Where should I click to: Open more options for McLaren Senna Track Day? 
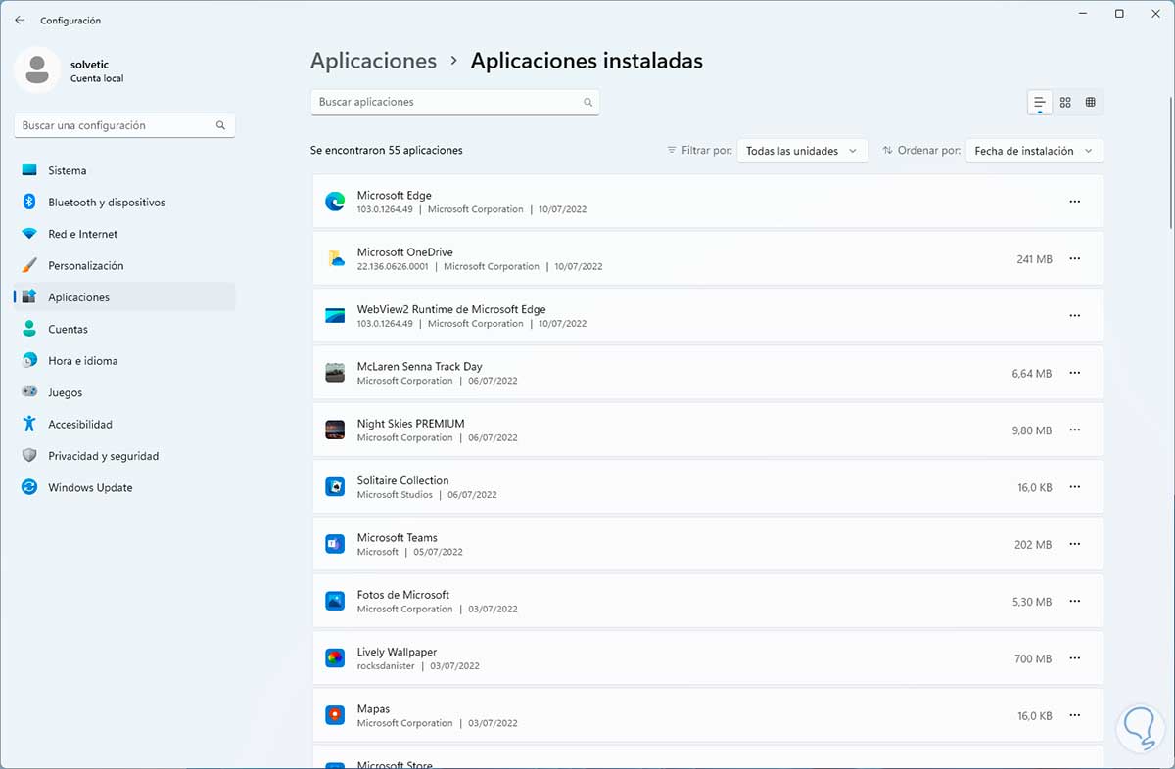tap(1074, 373)
